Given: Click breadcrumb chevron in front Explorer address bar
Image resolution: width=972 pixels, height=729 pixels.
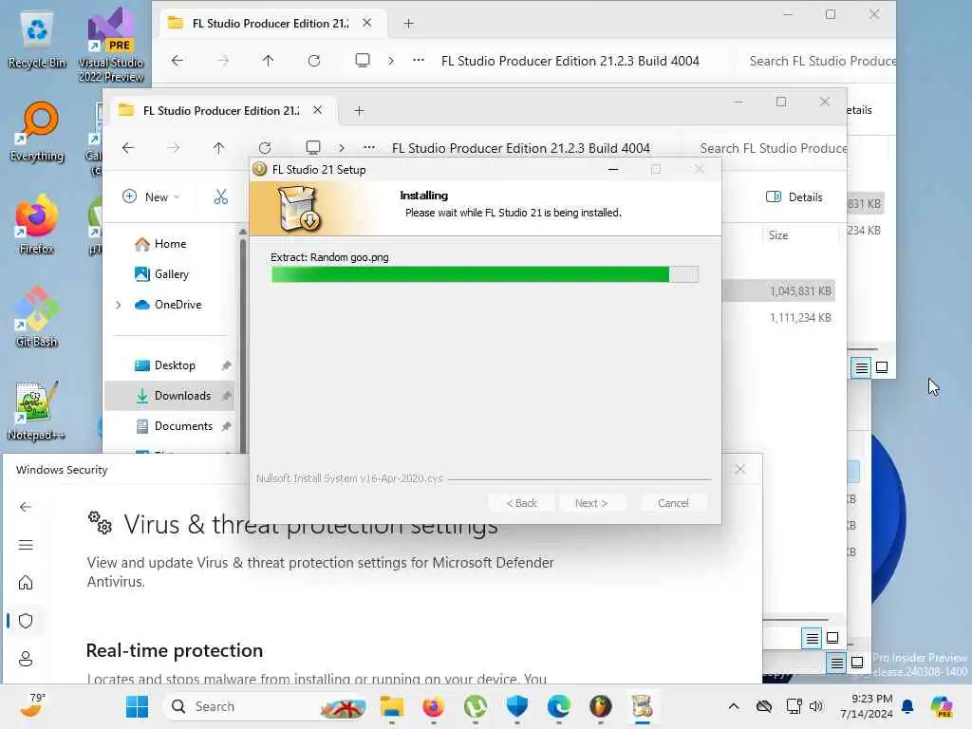Looking at the screenshot, I should 342,148.
